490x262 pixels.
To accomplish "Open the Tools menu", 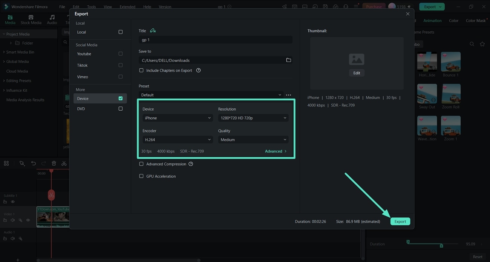I will click(92, 7).
